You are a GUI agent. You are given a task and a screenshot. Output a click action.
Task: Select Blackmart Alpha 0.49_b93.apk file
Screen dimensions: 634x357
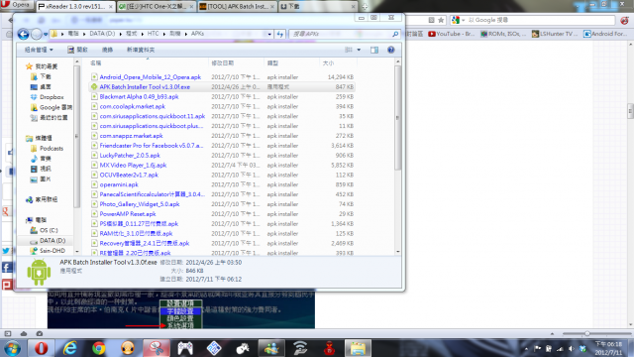click(x=139, y=97)
